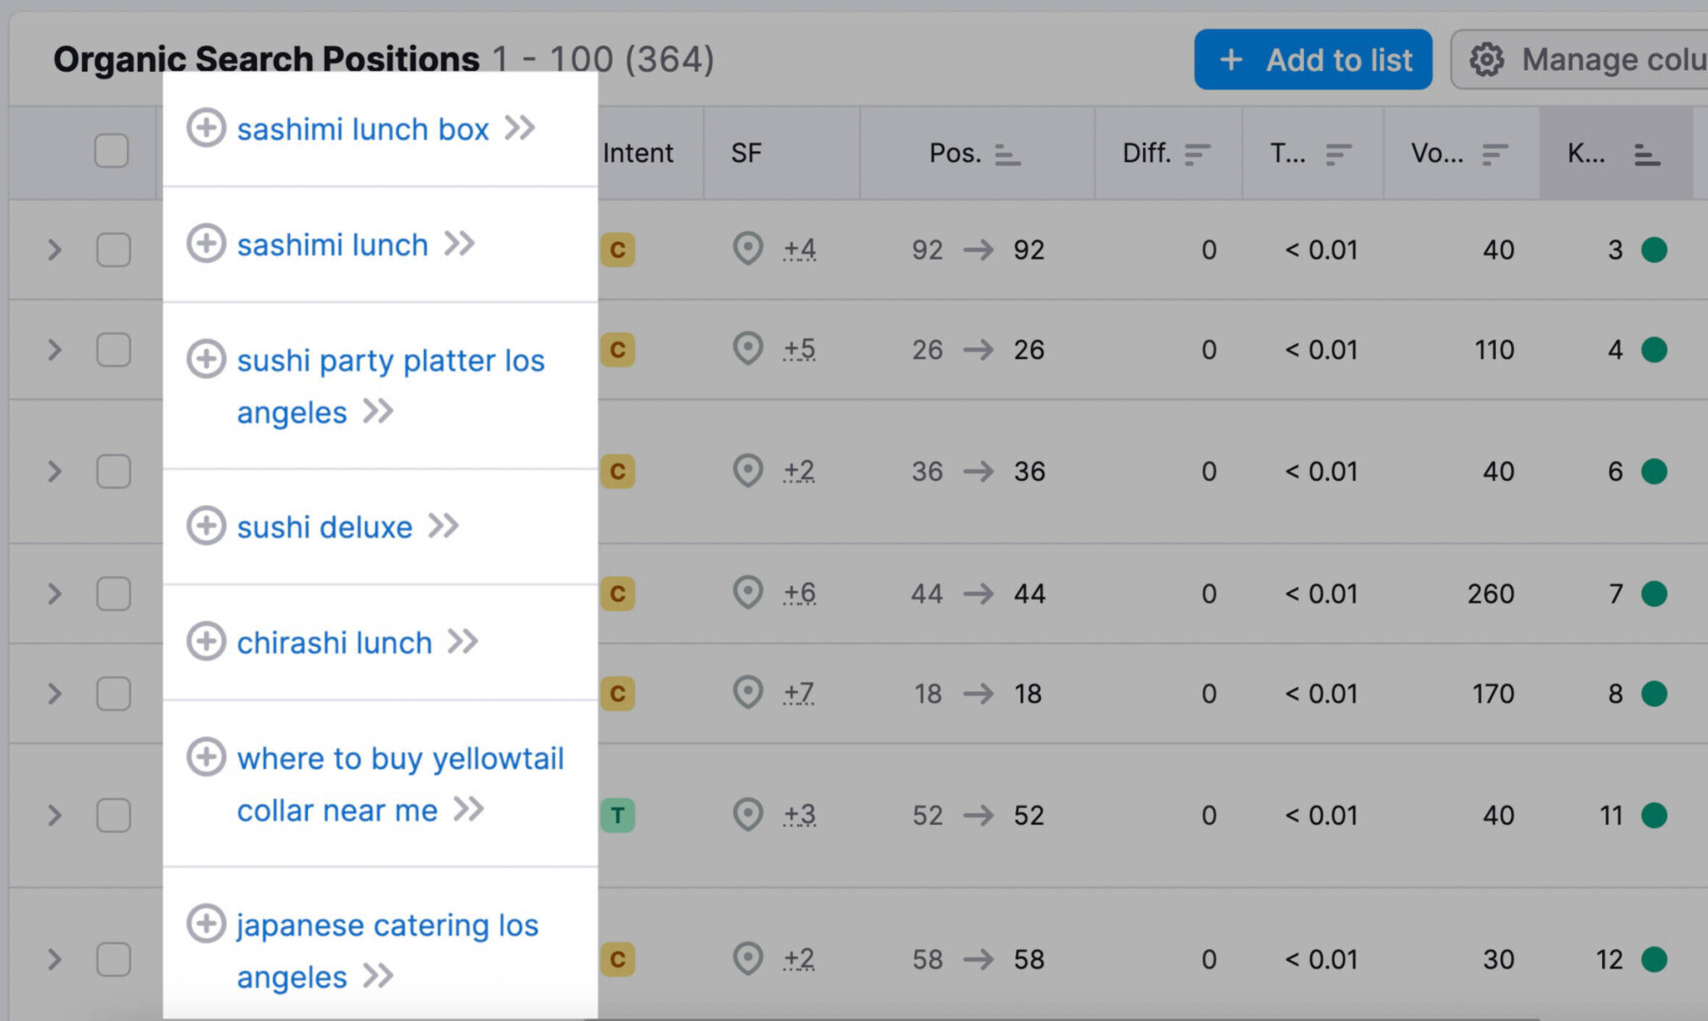Click the Transactional T intent badge
The width and height of the screenshot is (1708, 1021).
[617, 816]
